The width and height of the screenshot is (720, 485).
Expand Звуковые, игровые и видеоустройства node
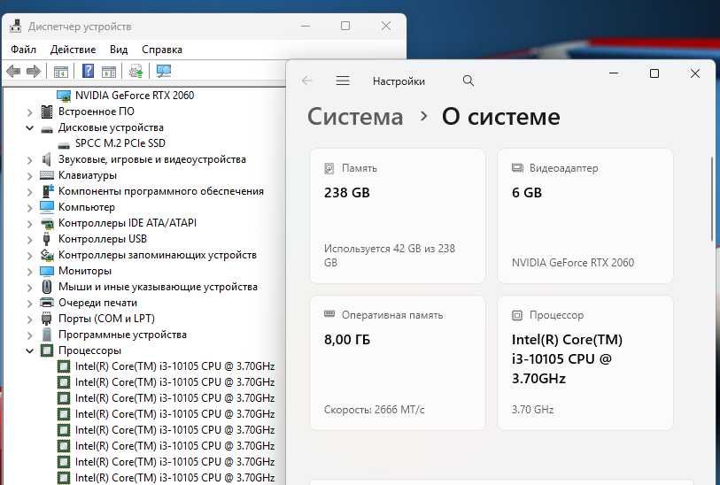(30, 160)
